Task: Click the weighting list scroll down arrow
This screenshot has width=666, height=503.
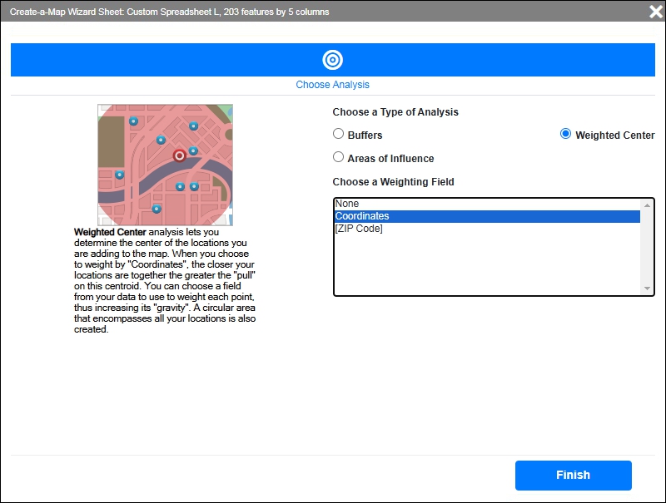Action: pyautogui.click(x=647, y=288)
